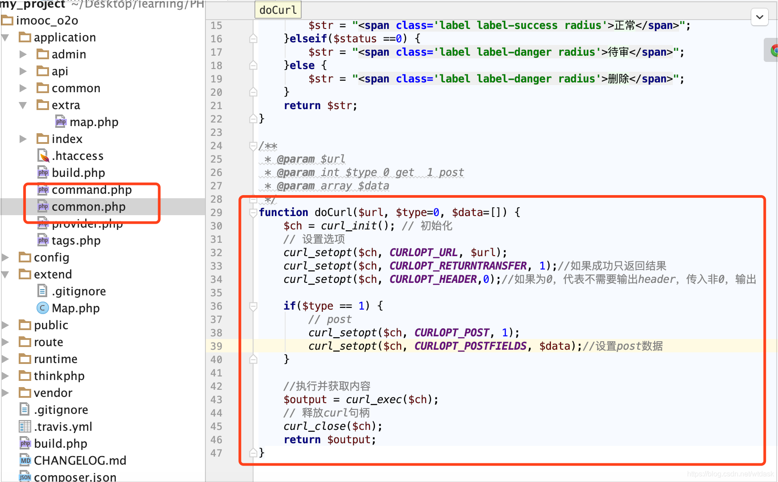This screenshot has width=778, height=482.
Task: Click the public folder icon
Action: click(x=25, y=325)
